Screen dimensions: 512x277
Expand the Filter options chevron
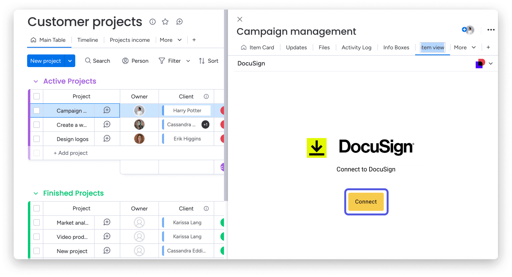pos(188,61)
